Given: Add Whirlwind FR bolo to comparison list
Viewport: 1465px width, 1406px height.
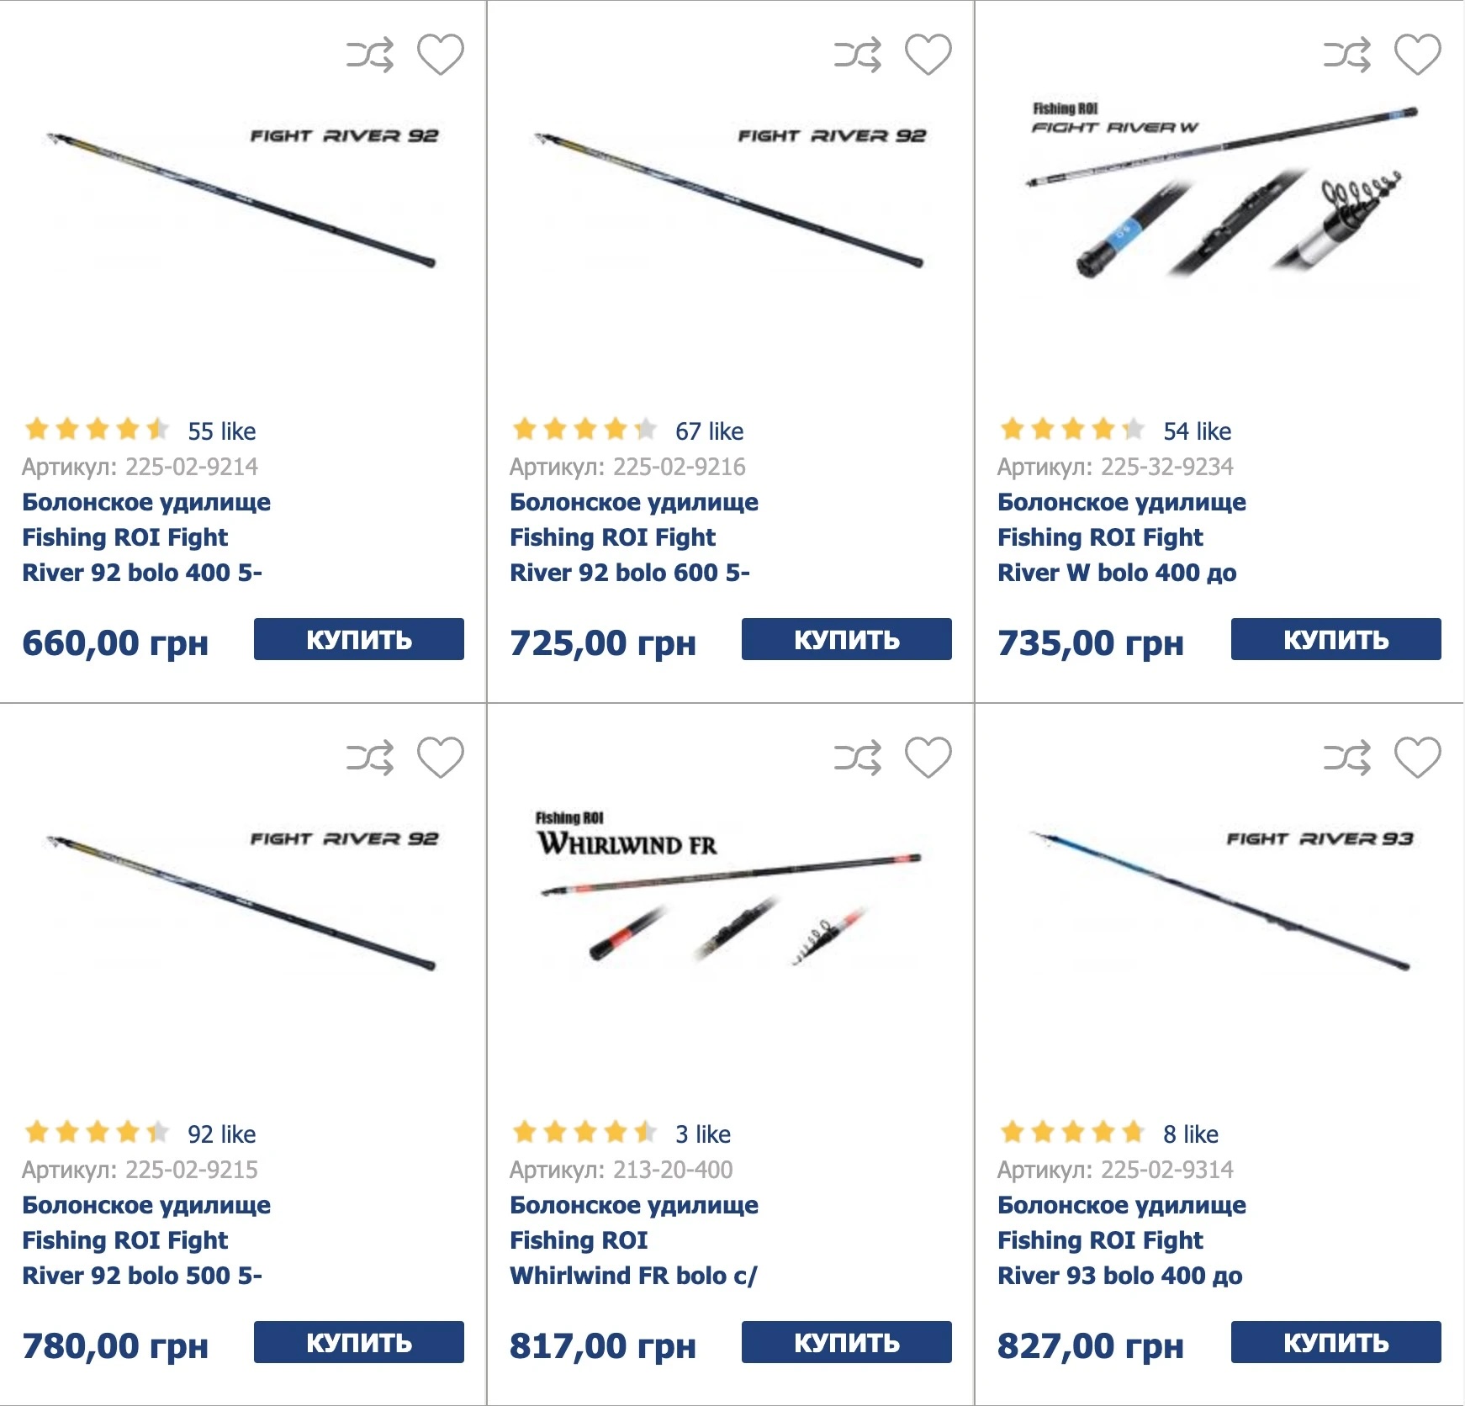Looking at the screenshot, I should (858, 758).
